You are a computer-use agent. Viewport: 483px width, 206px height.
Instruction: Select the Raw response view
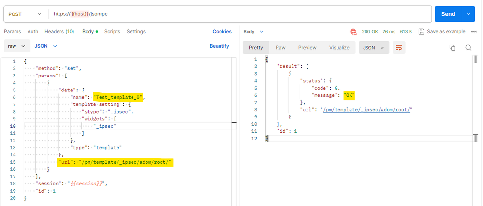pos(280,48)
